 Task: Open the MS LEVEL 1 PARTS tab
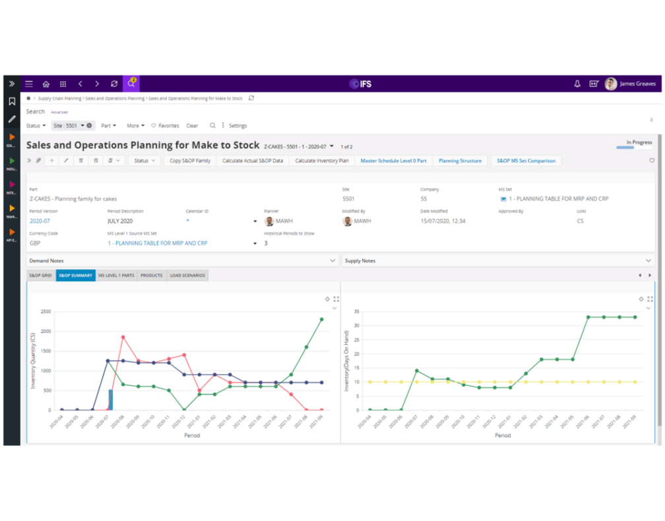(x=116, y=275)
